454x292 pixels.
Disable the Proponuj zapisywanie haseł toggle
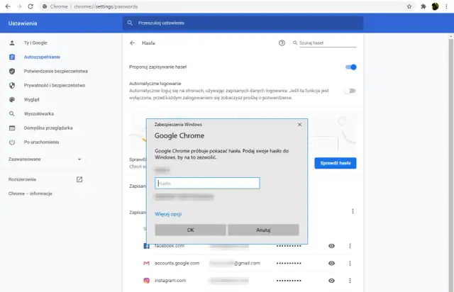pyautogui.click(x=350, y=67)
